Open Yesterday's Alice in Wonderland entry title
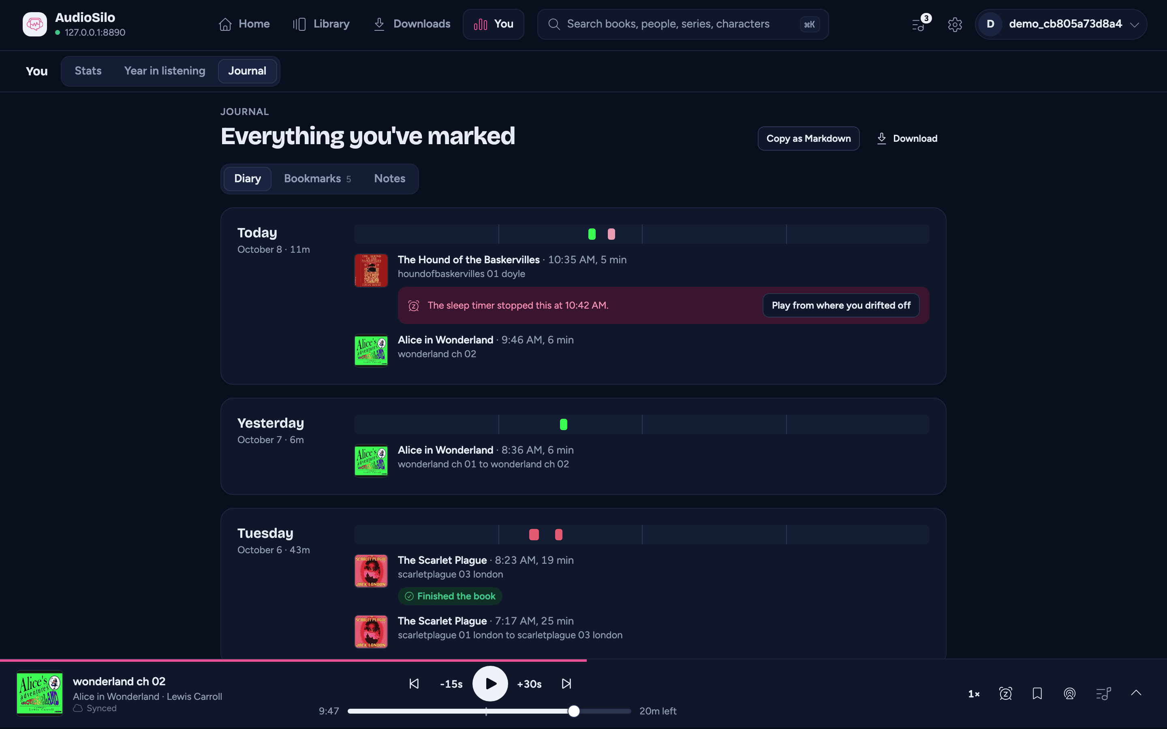1167x729 pixels. 446,450
